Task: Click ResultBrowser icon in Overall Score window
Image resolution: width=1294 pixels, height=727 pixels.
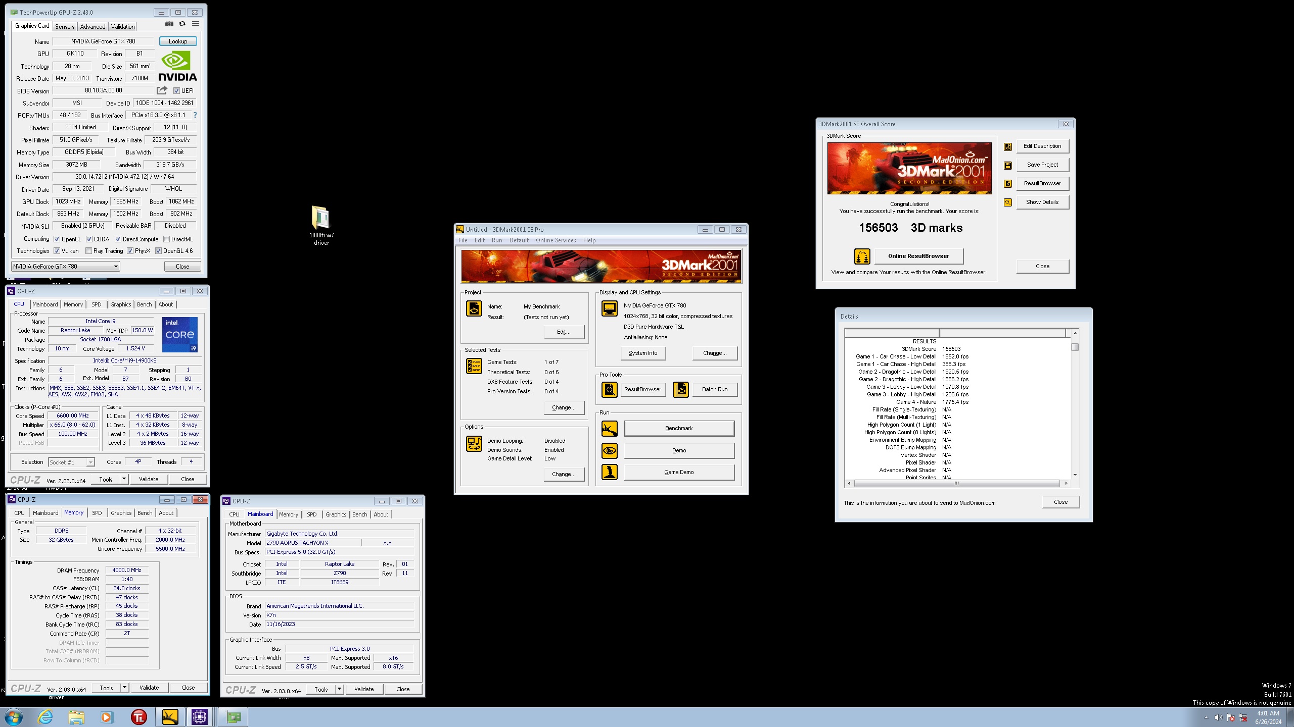Action: coord(1008,184)
